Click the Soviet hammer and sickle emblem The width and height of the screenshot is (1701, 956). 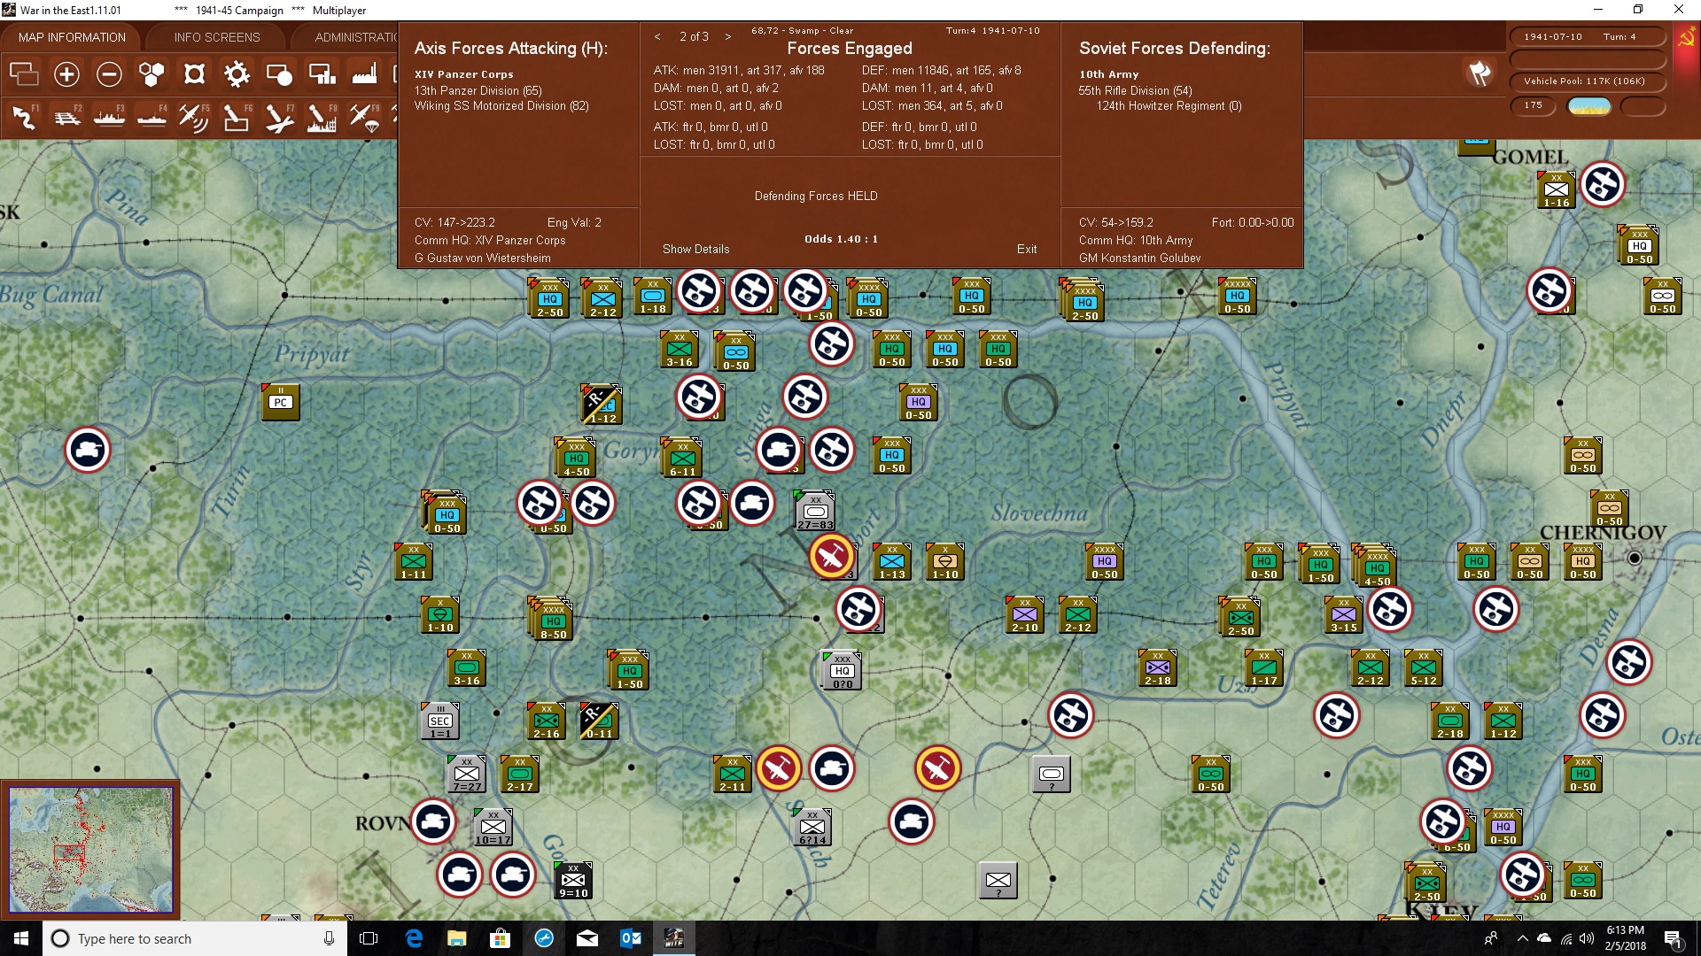pos(1686,37)
